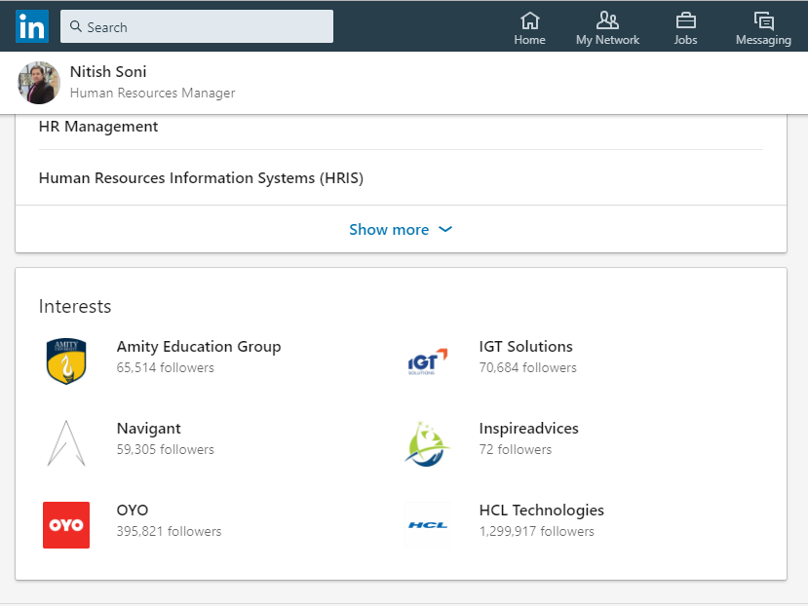Click the Show more chevron arrow
The width and height of the screenshot is (808, 606).
(445, 230)
